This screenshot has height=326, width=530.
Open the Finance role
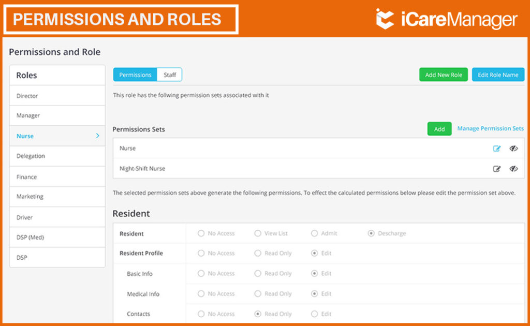click(x=57, y=176)
